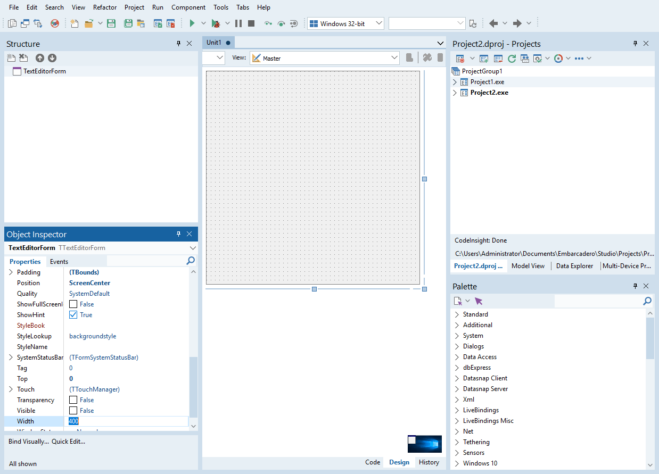
Task: Click the Run with debugger bug icon
Action: pos(216,23)
